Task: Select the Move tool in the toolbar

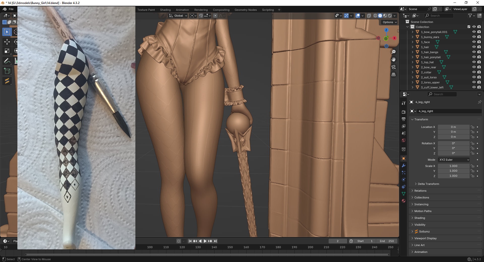Action: [x=7, y=42]
